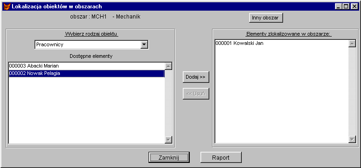The height and width of the screenshot is (168, 361).
Task: Click down arrow of Dostępne elementy scrollbar
Action: coord(169,139)
